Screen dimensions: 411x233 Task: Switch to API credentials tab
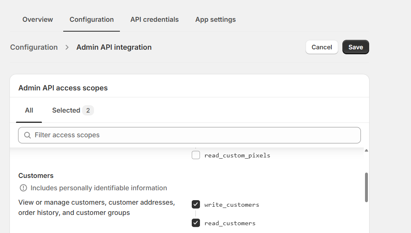pyautogui.click(x=154, y=19)
